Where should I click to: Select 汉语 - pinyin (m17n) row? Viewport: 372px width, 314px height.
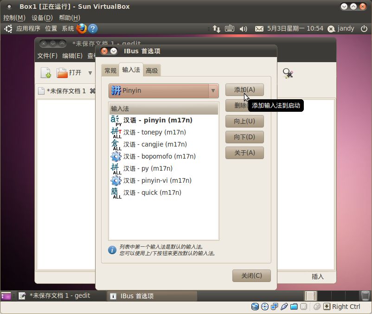(x=164, y=121)
